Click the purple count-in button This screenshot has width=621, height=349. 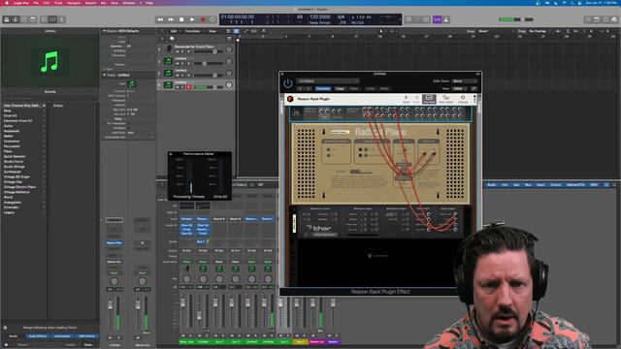pos(437,19)
